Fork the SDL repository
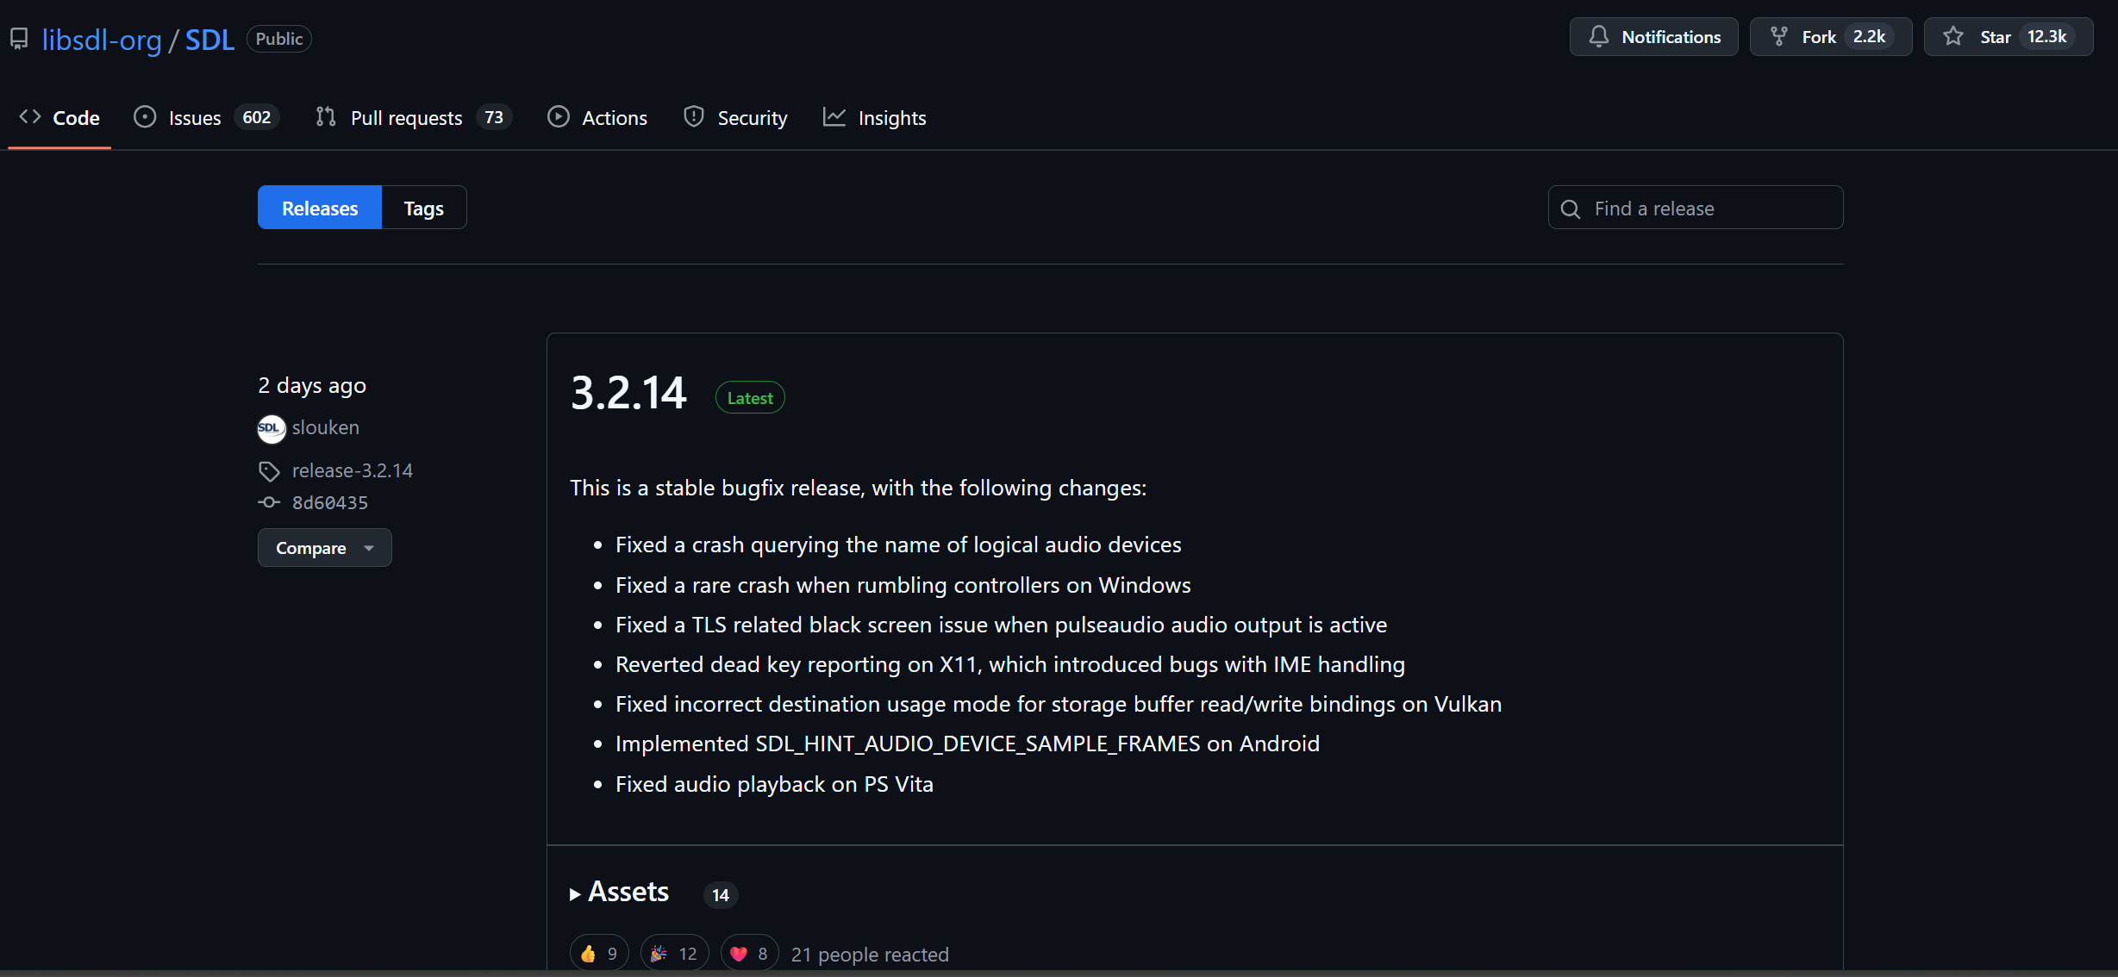Image resolution: width=2118 pixels, height=977 pixels. [x=1831, y=37]
